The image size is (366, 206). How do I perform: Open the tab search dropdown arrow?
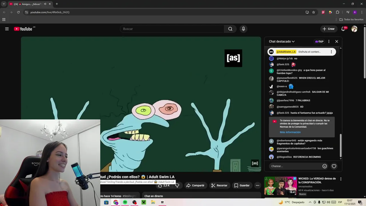pos(4,4)
